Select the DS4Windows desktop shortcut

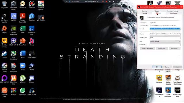coord(32,54)
